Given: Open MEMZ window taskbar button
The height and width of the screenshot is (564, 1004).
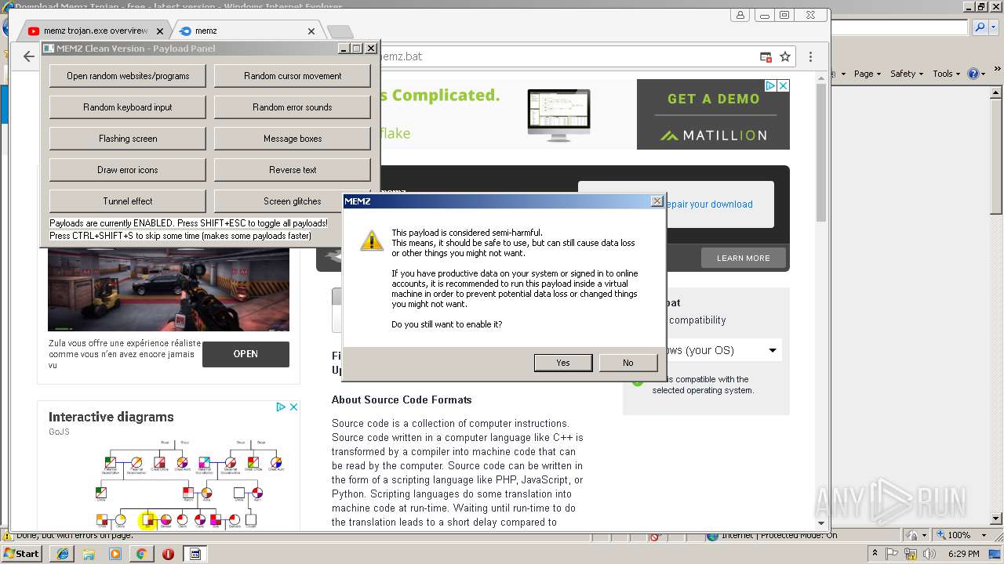Looking at the screenshot, I should 195,554.
